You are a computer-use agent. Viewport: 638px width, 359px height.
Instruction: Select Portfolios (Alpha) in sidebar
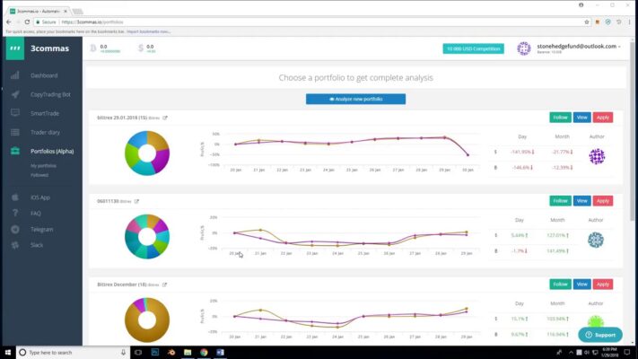click(x=52, y=152)
